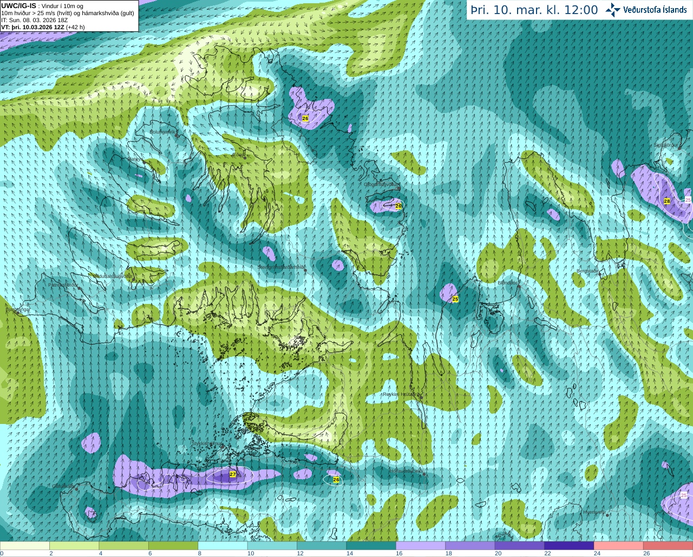Click the Blönduós station label

pyautogui.click(x=508, y=283)
